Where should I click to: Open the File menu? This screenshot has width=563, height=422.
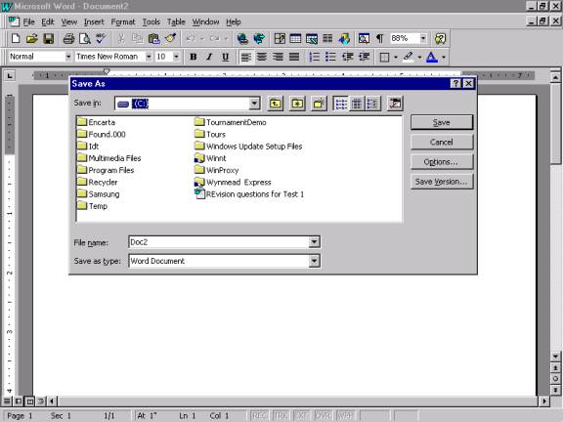[28, 22]
